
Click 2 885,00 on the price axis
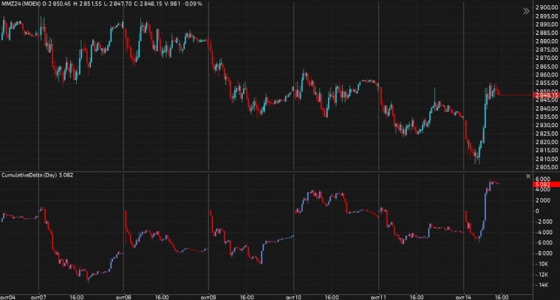[x=546, y=33]
